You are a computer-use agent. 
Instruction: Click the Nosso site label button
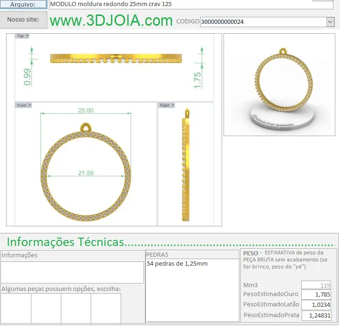point(23,20)
